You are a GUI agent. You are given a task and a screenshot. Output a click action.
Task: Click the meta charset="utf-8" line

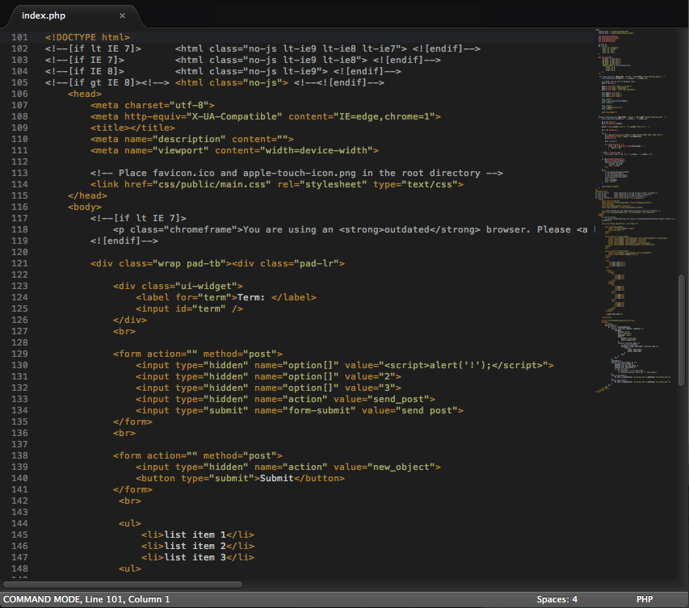point(153,106)
